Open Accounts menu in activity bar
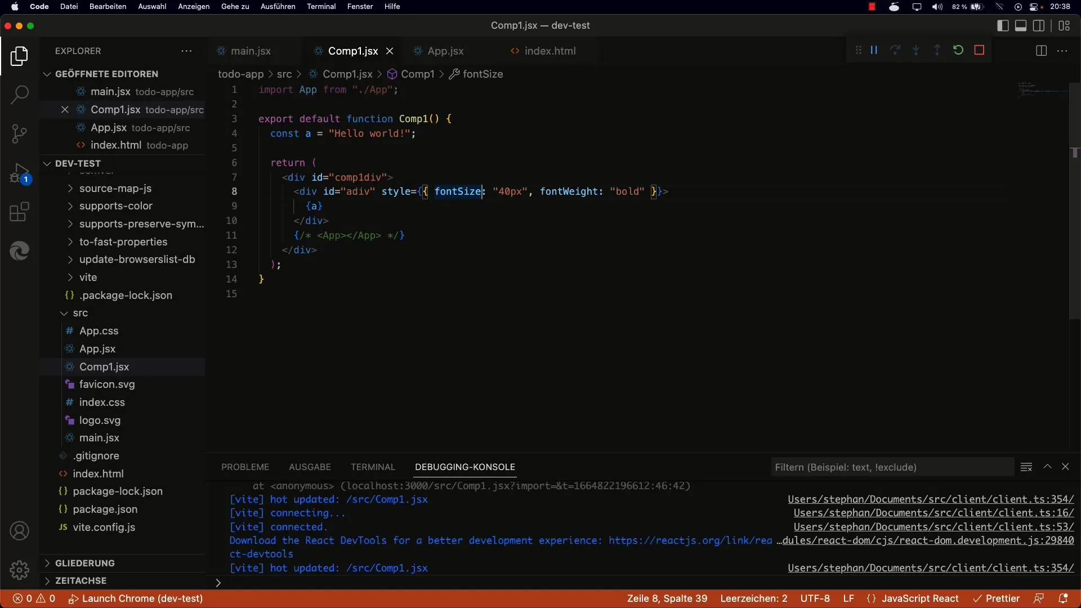Viewport: 1081px width, 608px height. pos(19,531)
